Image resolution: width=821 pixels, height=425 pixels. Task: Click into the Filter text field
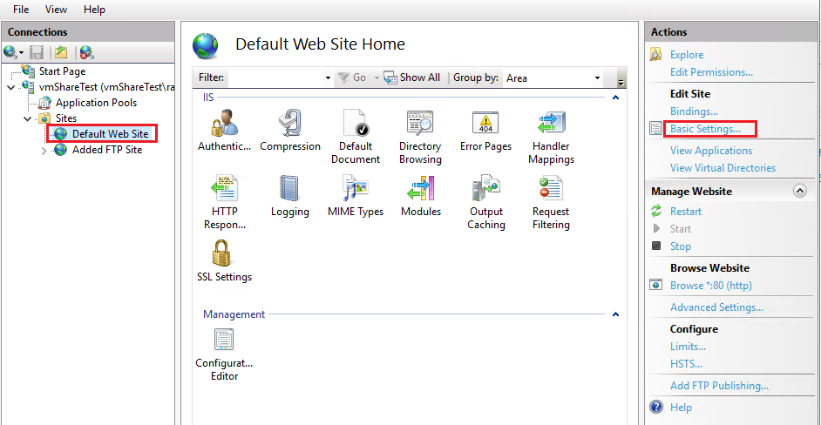[x=275, y=78]
